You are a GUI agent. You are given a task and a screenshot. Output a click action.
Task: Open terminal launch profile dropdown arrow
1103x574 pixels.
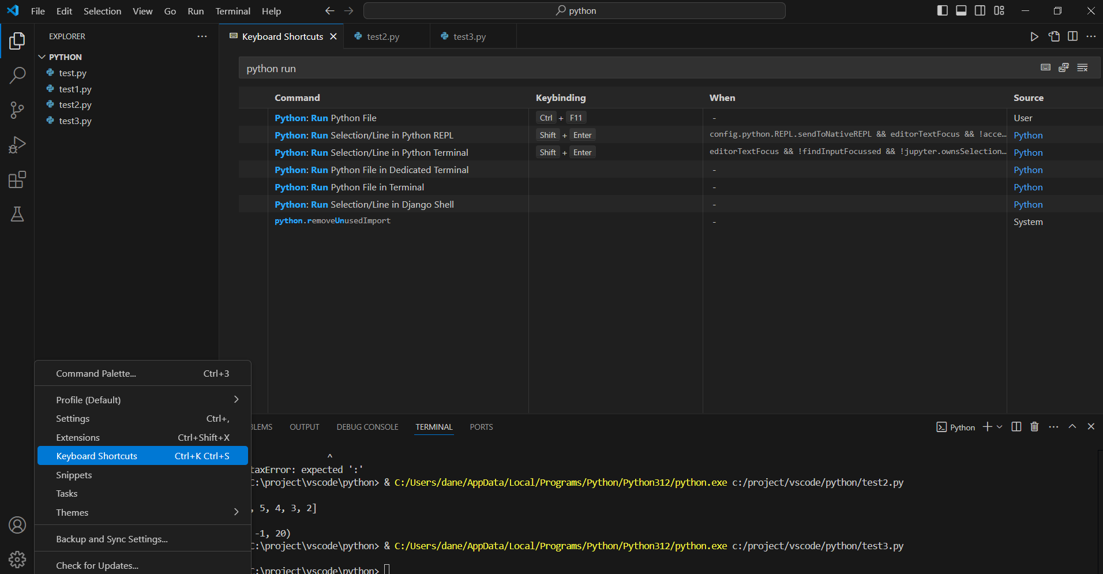(1000, 427)
